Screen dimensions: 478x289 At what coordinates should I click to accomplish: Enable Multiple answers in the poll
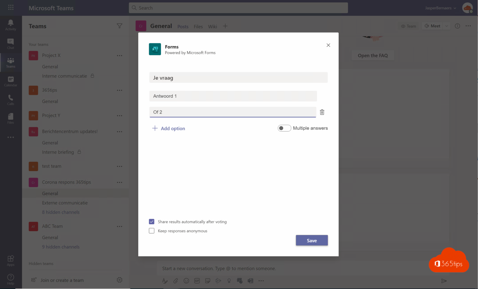pyautogui.click(x=284, y=128)
